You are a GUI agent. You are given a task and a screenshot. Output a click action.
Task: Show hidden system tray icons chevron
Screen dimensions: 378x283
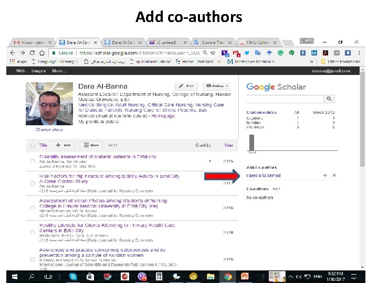pyautogui.click(x=290, y=277)
